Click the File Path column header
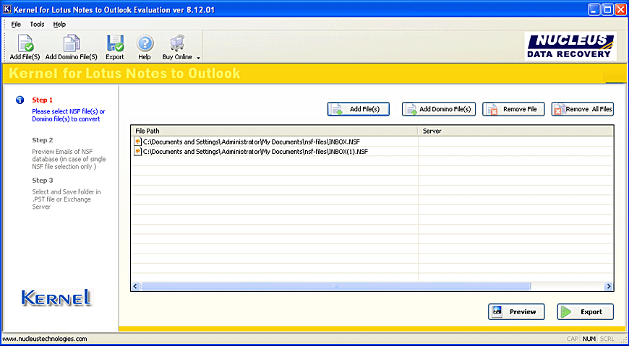 [275, 131]
